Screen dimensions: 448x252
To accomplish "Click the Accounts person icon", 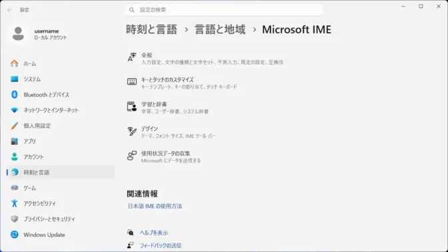I will point(14,157).
